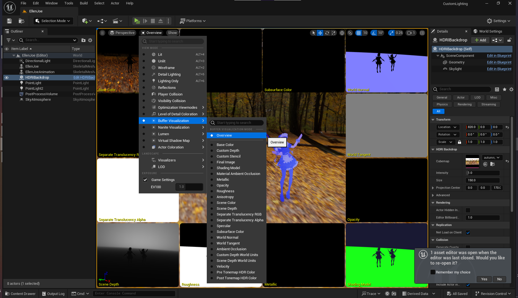Reset Cubemap to default value
The image size is (518, 298).
(x=507, y=161)
